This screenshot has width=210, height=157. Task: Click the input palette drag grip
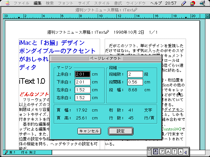[149, 153]
